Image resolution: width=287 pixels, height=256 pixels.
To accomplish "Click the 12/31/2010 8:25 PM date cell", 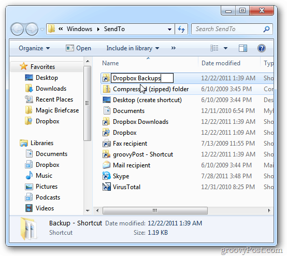I will pyautogui.click(x=228, y=187).
